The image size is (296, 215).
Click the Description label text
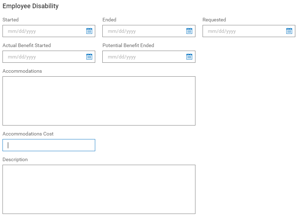click(x=15, y=160)
